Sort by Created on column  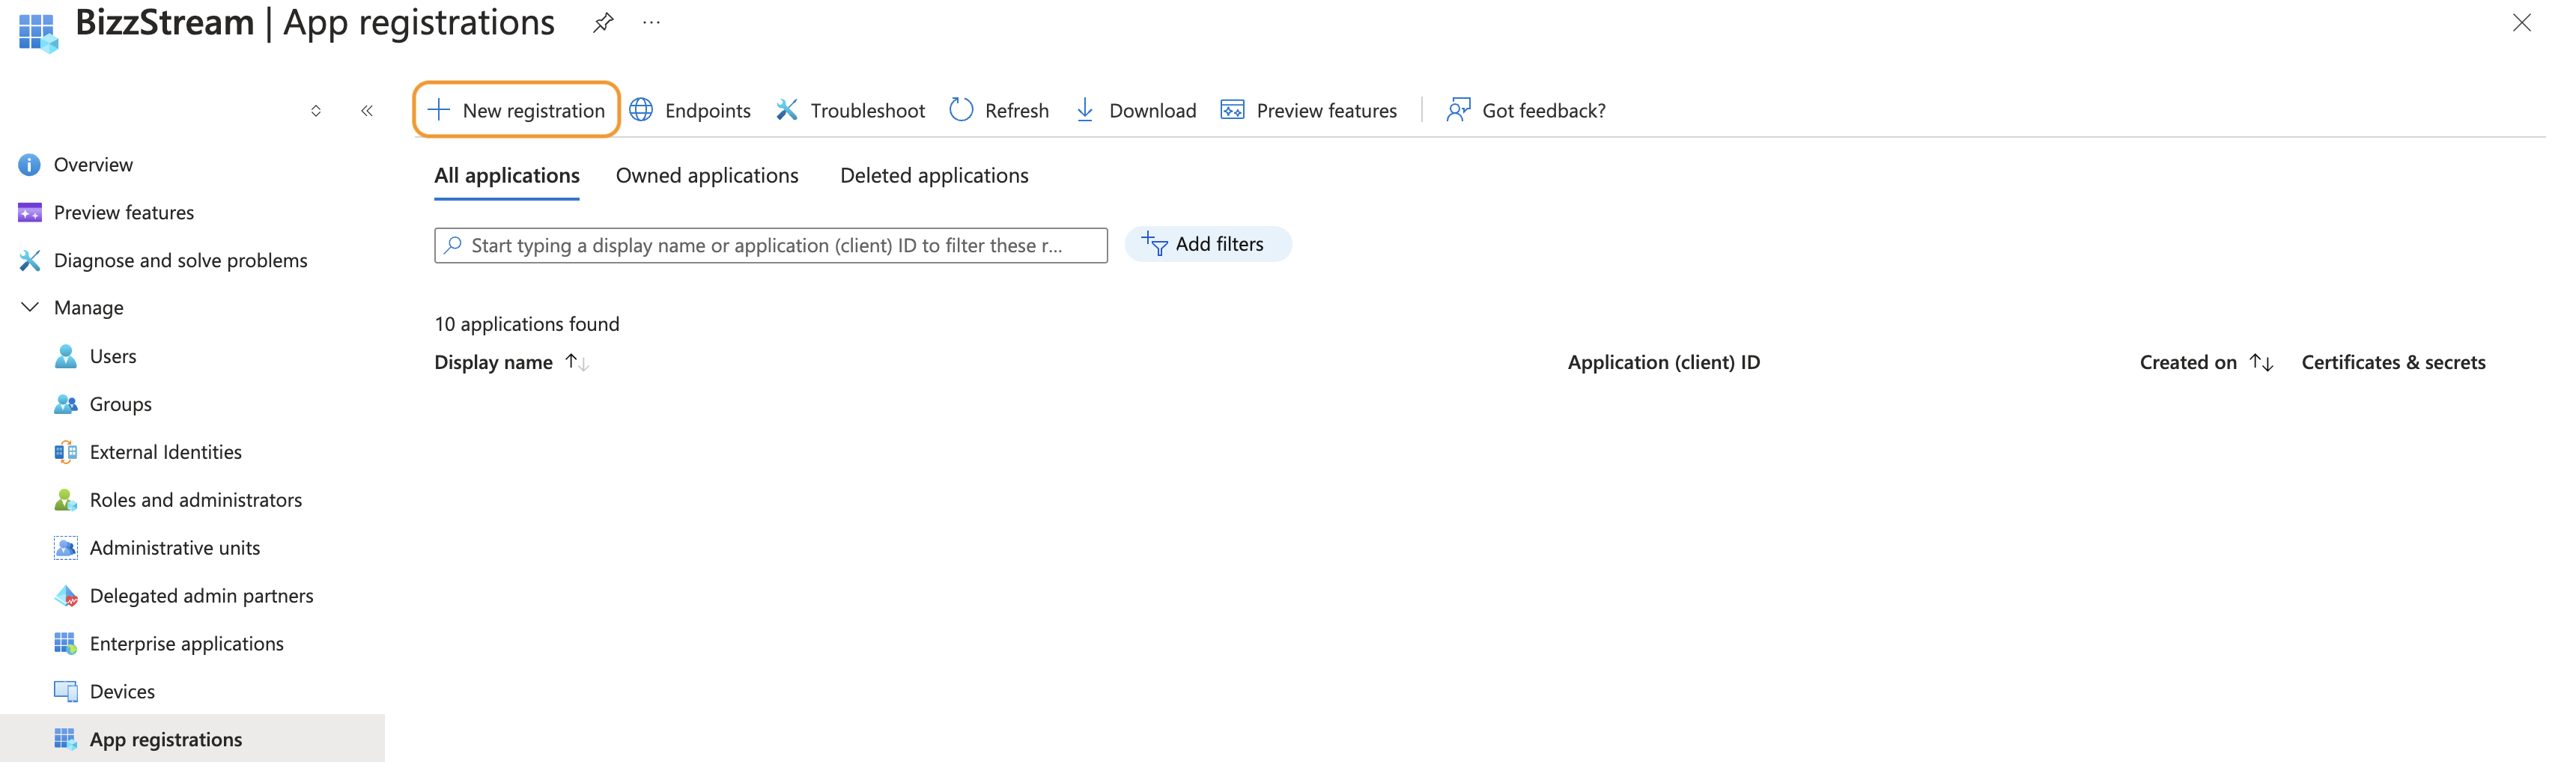coord(2206,363)
